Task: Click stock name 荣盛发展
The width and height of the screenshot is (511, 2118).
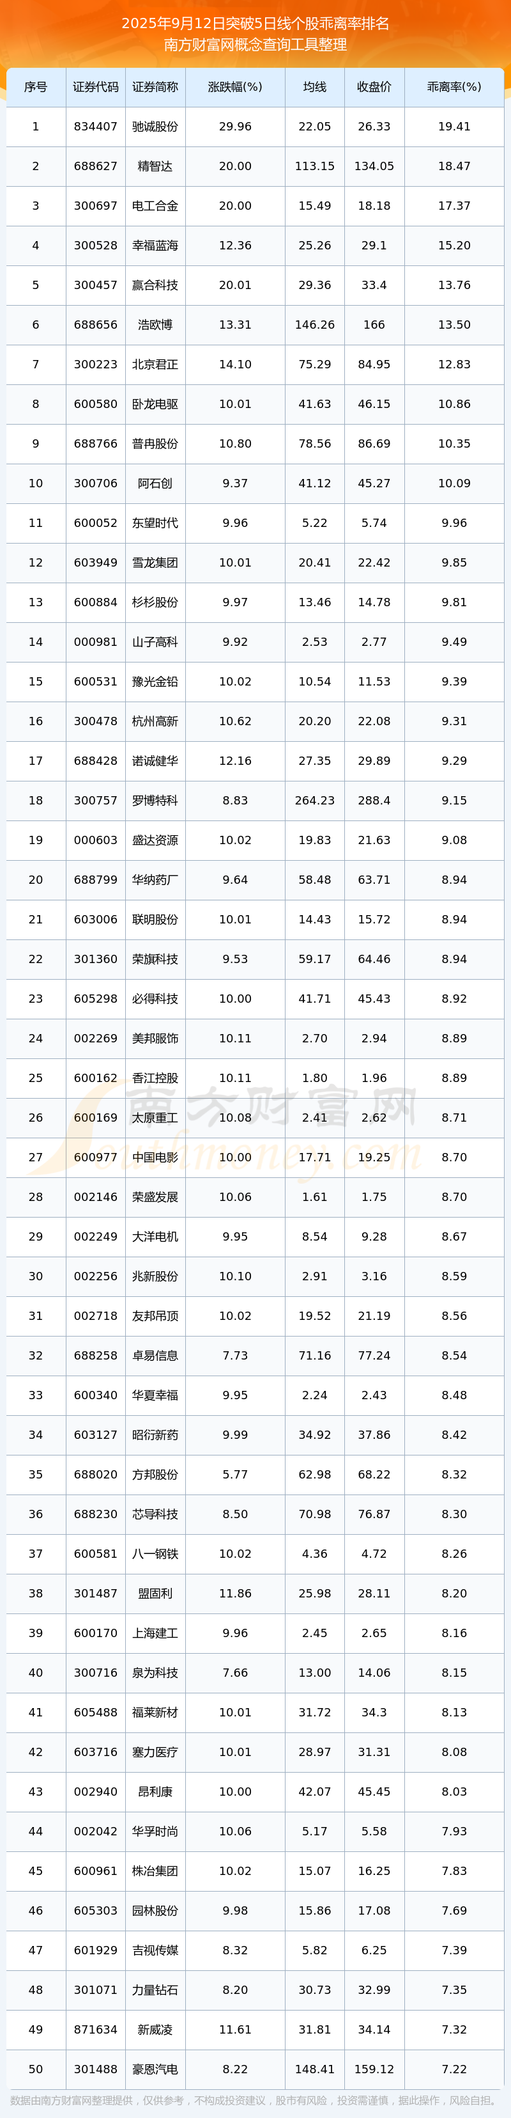Action: click(x=155, y=1197)
